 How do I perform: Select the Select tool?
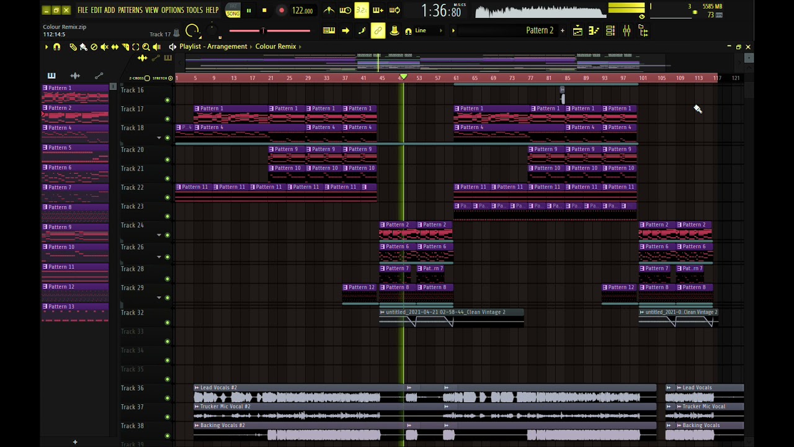point(136,47)
